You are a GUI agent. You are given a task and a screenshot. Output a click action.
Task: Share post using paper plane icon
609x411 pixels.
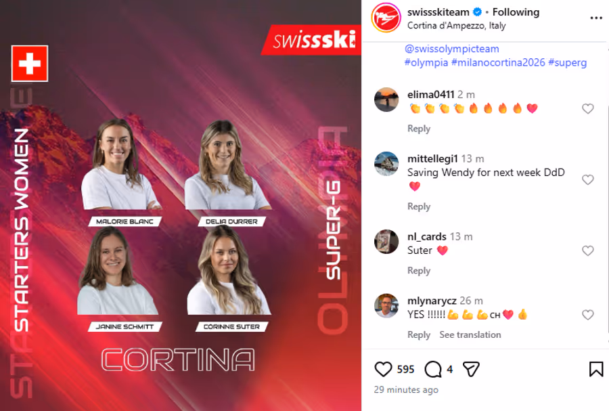471,369
